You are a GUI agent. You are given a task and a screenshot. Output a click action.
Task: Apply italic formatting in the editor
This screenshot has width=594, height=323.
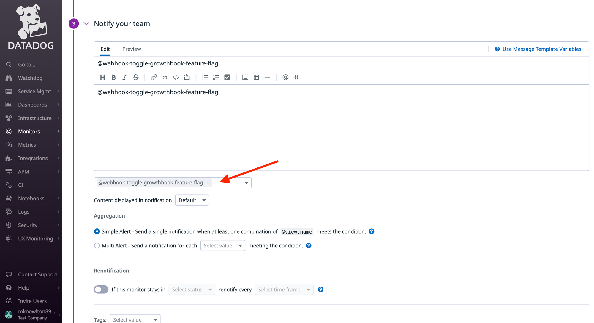(x=124, y=77)
